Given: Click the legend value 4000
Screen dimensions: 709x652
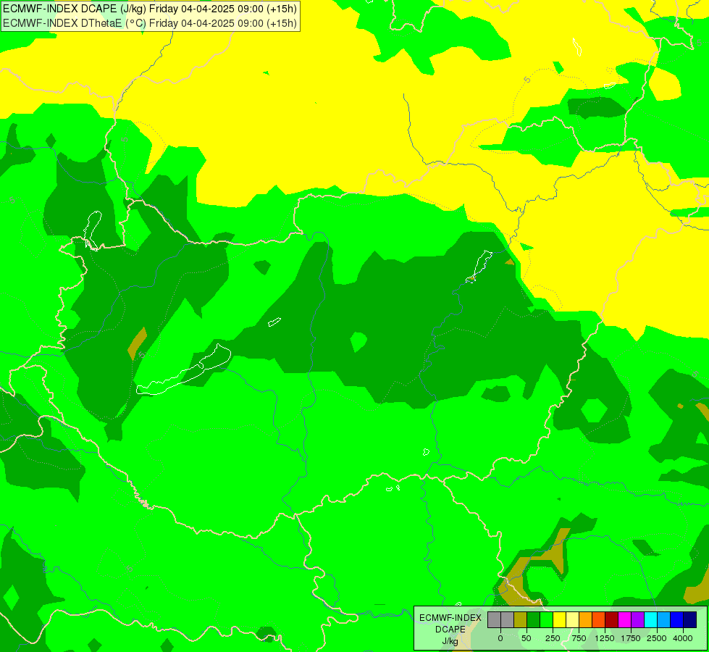Looking at the screenshot, I should coord(683,638).
